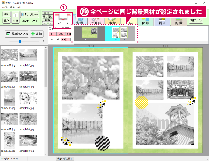Image resolution: width=209 pixels, height=161 pixels.
Task: Select sample09.jpg thumbnail
Action: click(9, 140)
